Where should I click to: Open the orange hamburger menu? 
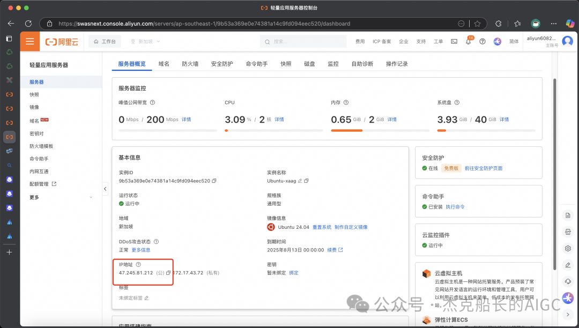30,41
